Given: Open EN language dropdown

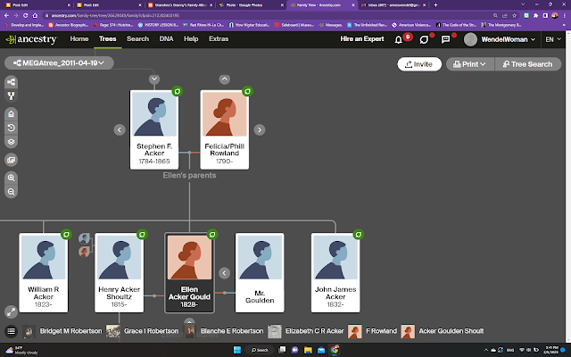Looking at the screenshot, I should pyautogui.click(x=553, y=39).
